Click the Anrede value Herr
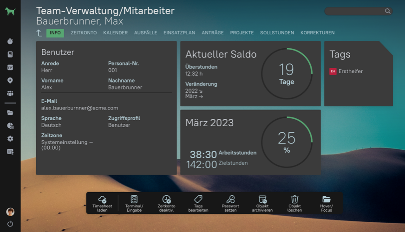405x232 pixels. point(47,70)
